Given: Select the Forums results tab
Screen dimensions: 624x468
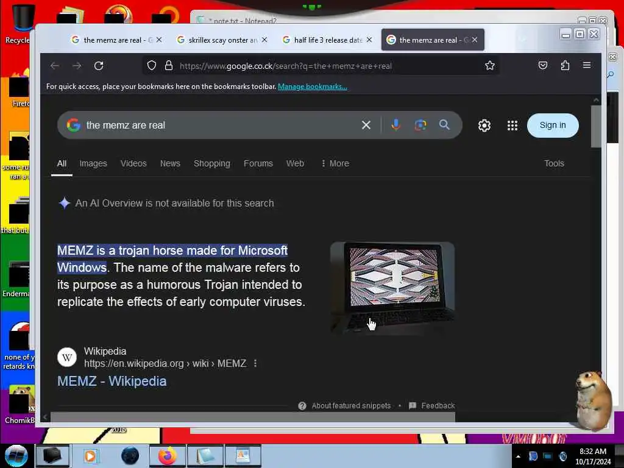Looking at the screenshot, I should [x=258, y=163].
